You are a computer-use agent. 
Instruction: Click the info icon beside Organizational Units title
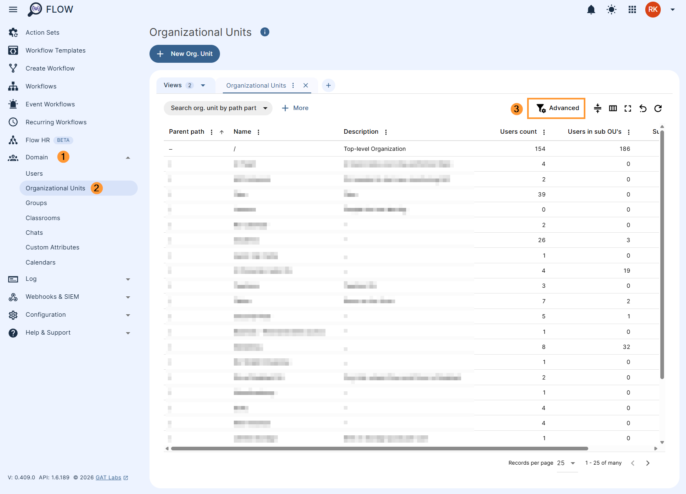point(264,32)
